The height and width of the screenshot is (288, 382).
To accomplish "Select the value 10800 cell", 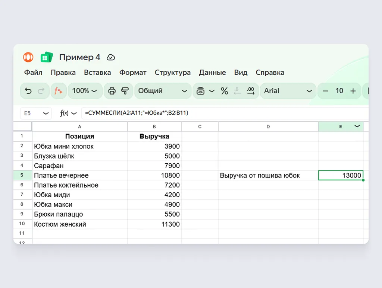I will tap(154, 176).
